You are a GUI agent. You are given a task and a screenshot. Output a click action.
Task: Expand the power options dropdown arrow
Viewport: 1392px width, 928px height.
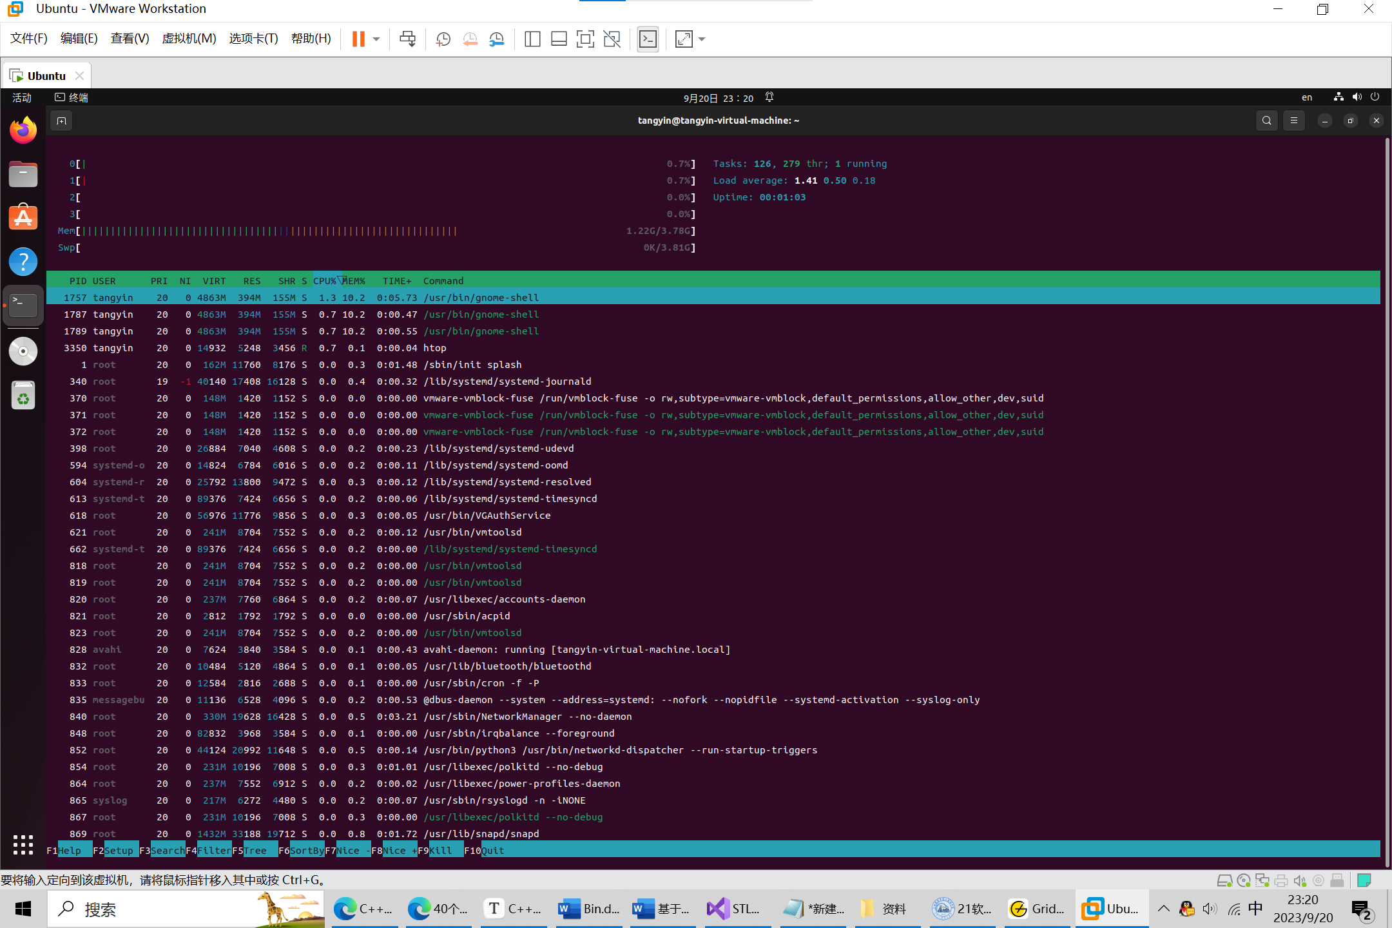(376, 39)
